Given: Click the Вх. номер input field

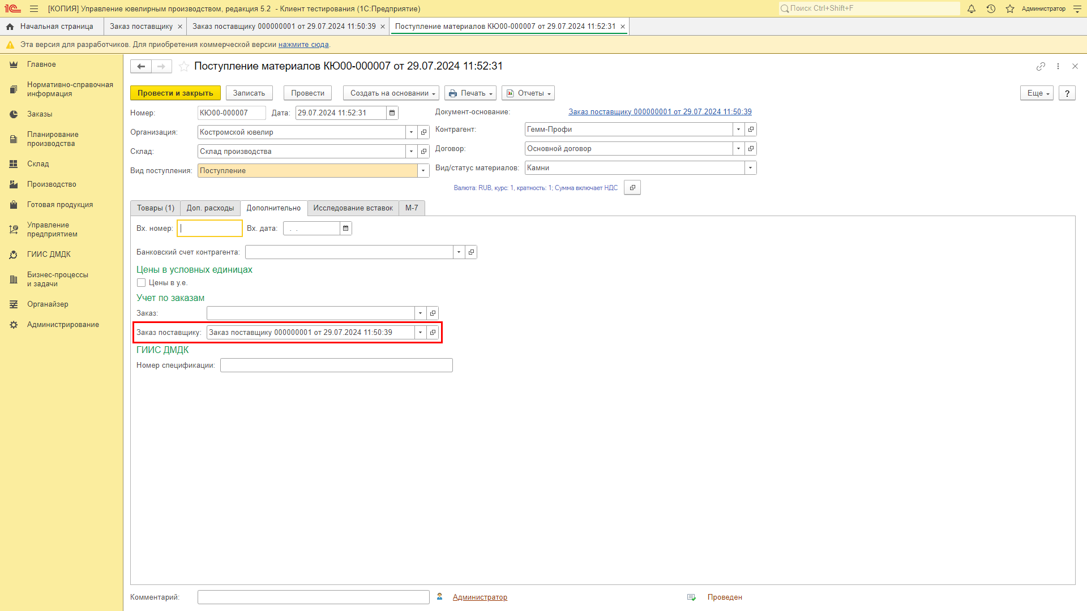Looking at the screenshot, I should 209,228.
